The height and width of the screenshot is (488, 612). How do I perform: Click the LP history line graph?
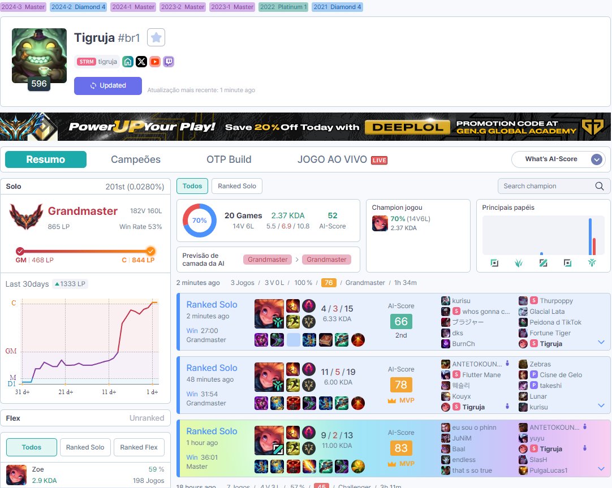pyautogui.click(x=90, y=342)
